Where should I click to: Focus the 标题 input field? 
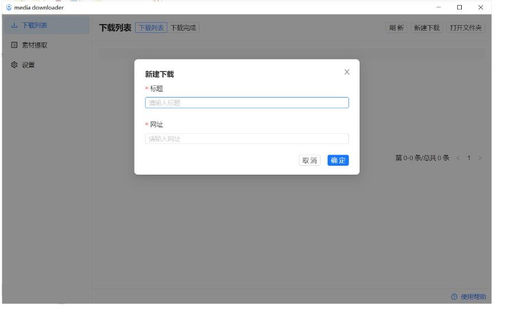247,103
